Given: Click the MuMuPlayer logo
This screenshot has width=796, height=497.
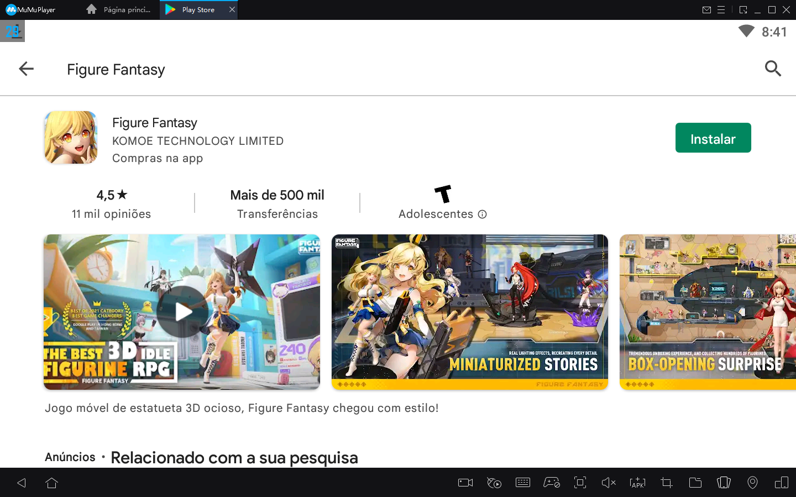Looking at the screenshot, I should pyautogui.click(x=31, y=9).
